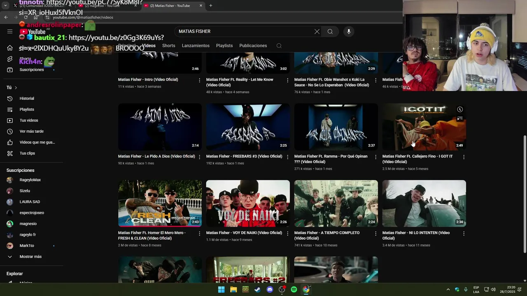Play the FRESH & CLEAN thumbnail
527x296 pixels.
coord(160,203)
